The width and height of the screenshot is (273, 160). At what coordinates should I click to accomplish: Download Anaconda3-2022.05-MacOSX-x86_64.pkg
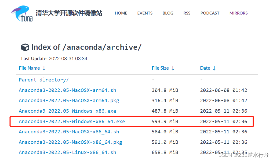pyautogui.click(x=70, y=142)
